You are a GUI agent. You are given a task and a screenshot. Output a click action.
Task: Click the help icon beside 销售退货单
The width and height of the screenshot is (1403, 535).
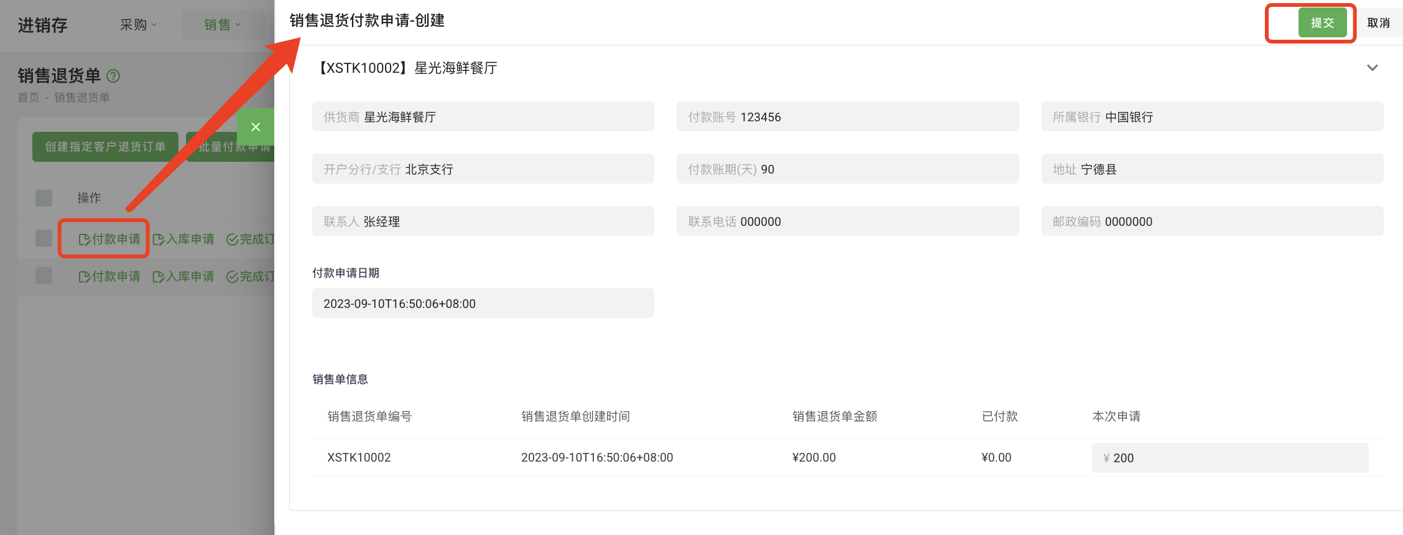113,76
